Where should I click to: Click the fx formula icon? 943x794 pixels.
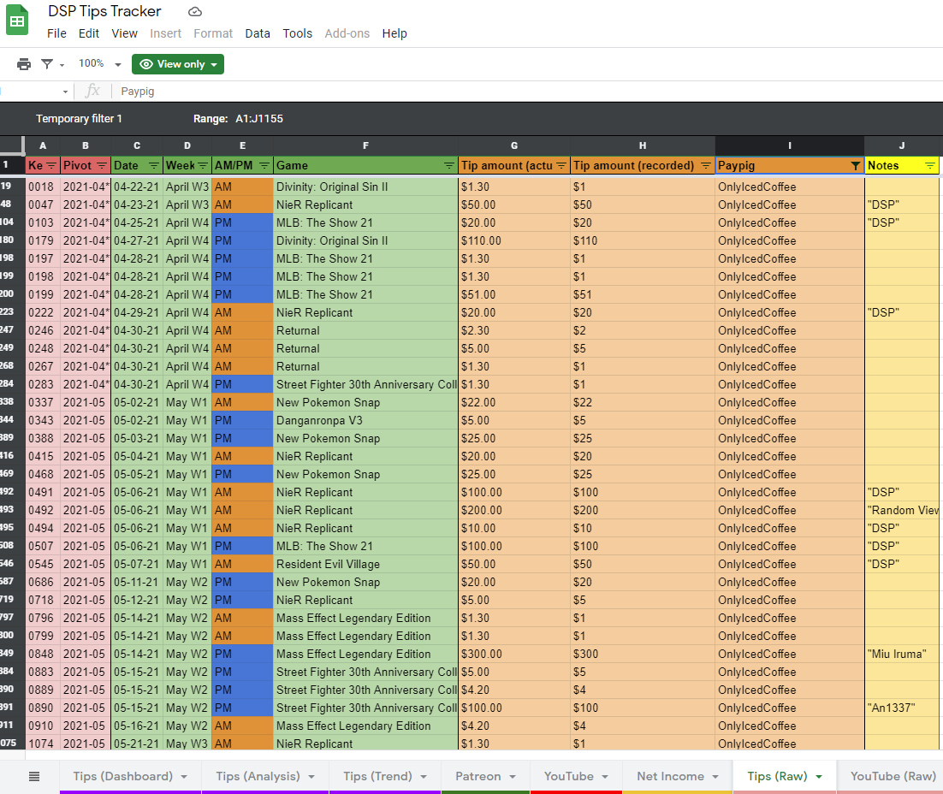point(92,91)
